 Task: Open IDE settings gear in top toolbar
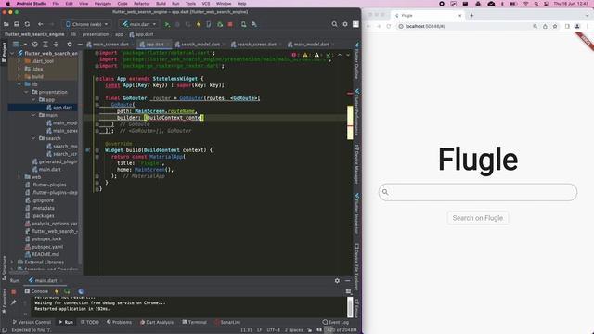click(x=345, y=24)
